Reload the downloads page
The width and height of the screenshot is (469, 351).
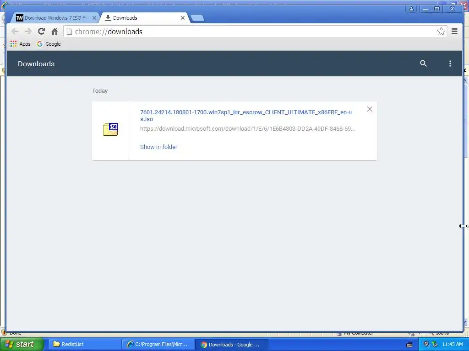41,32
